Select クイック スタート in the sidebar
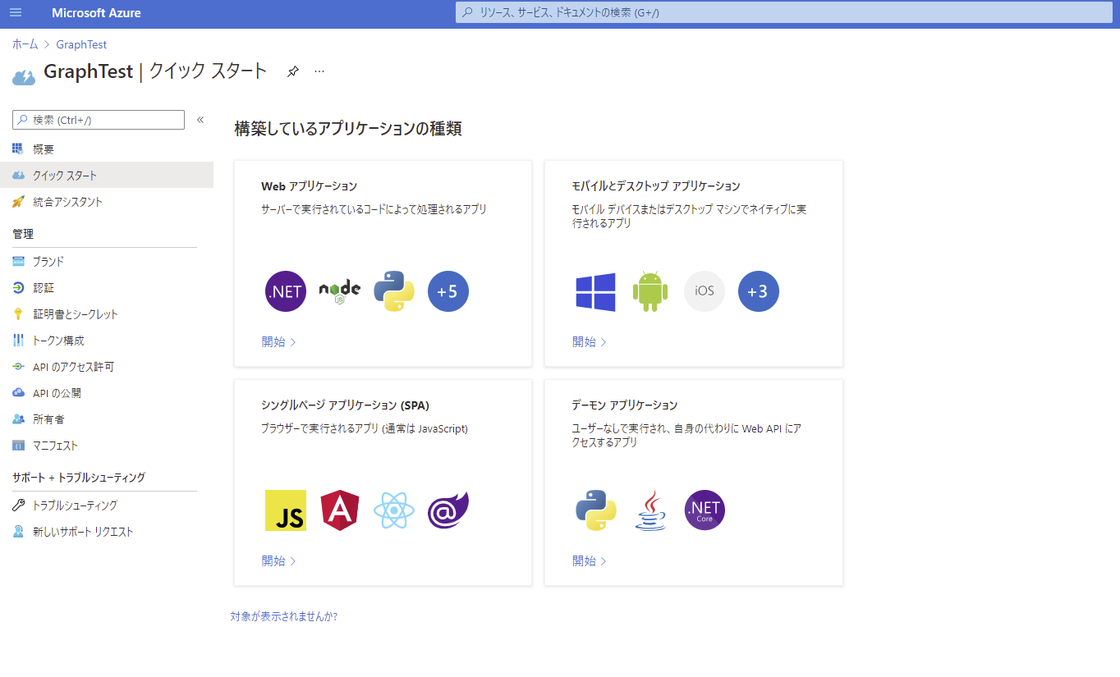 (107, 176)
